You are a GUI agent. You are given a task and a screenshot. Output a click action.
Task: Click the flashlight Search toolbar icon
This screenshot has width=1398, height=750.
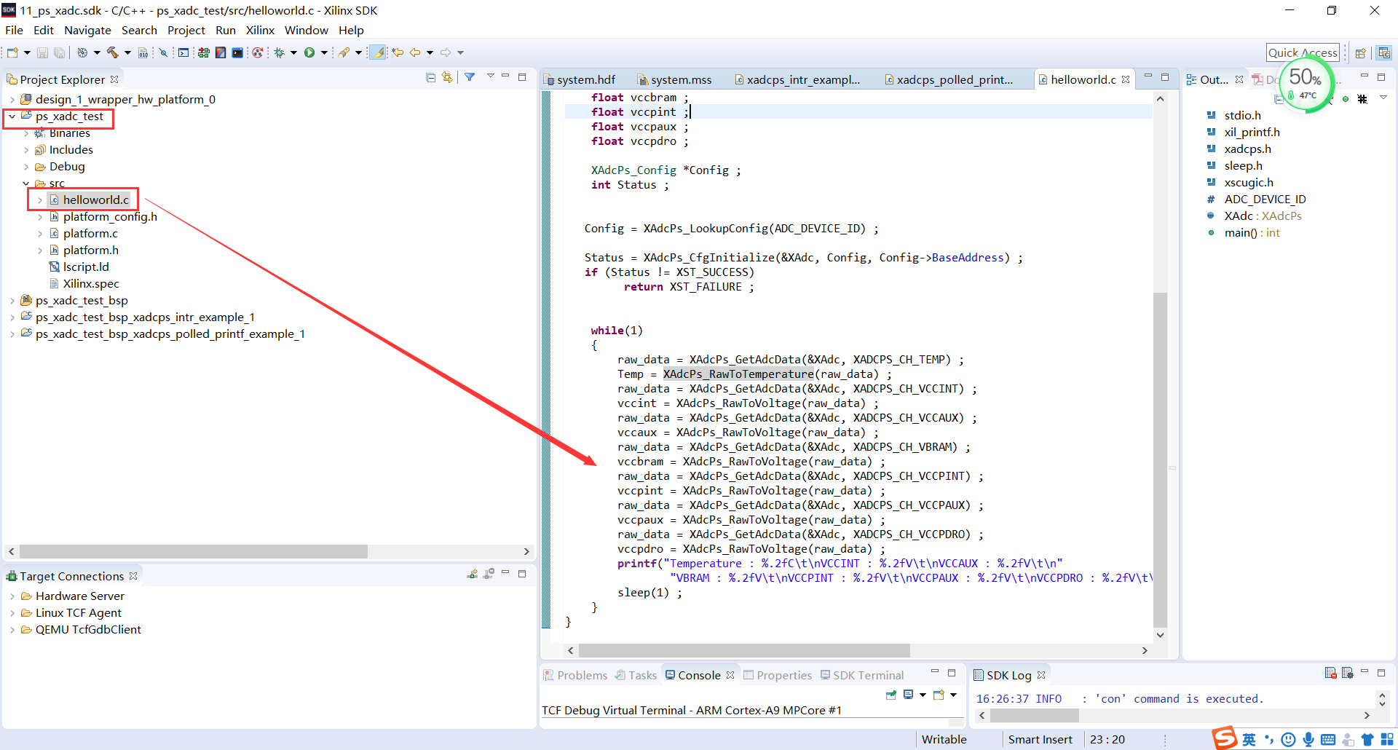click(344, 52)
